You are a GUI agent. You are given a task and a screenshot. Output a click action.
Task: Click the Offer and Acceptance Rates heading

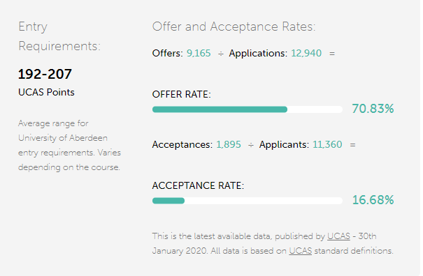[x=234, y=26]
